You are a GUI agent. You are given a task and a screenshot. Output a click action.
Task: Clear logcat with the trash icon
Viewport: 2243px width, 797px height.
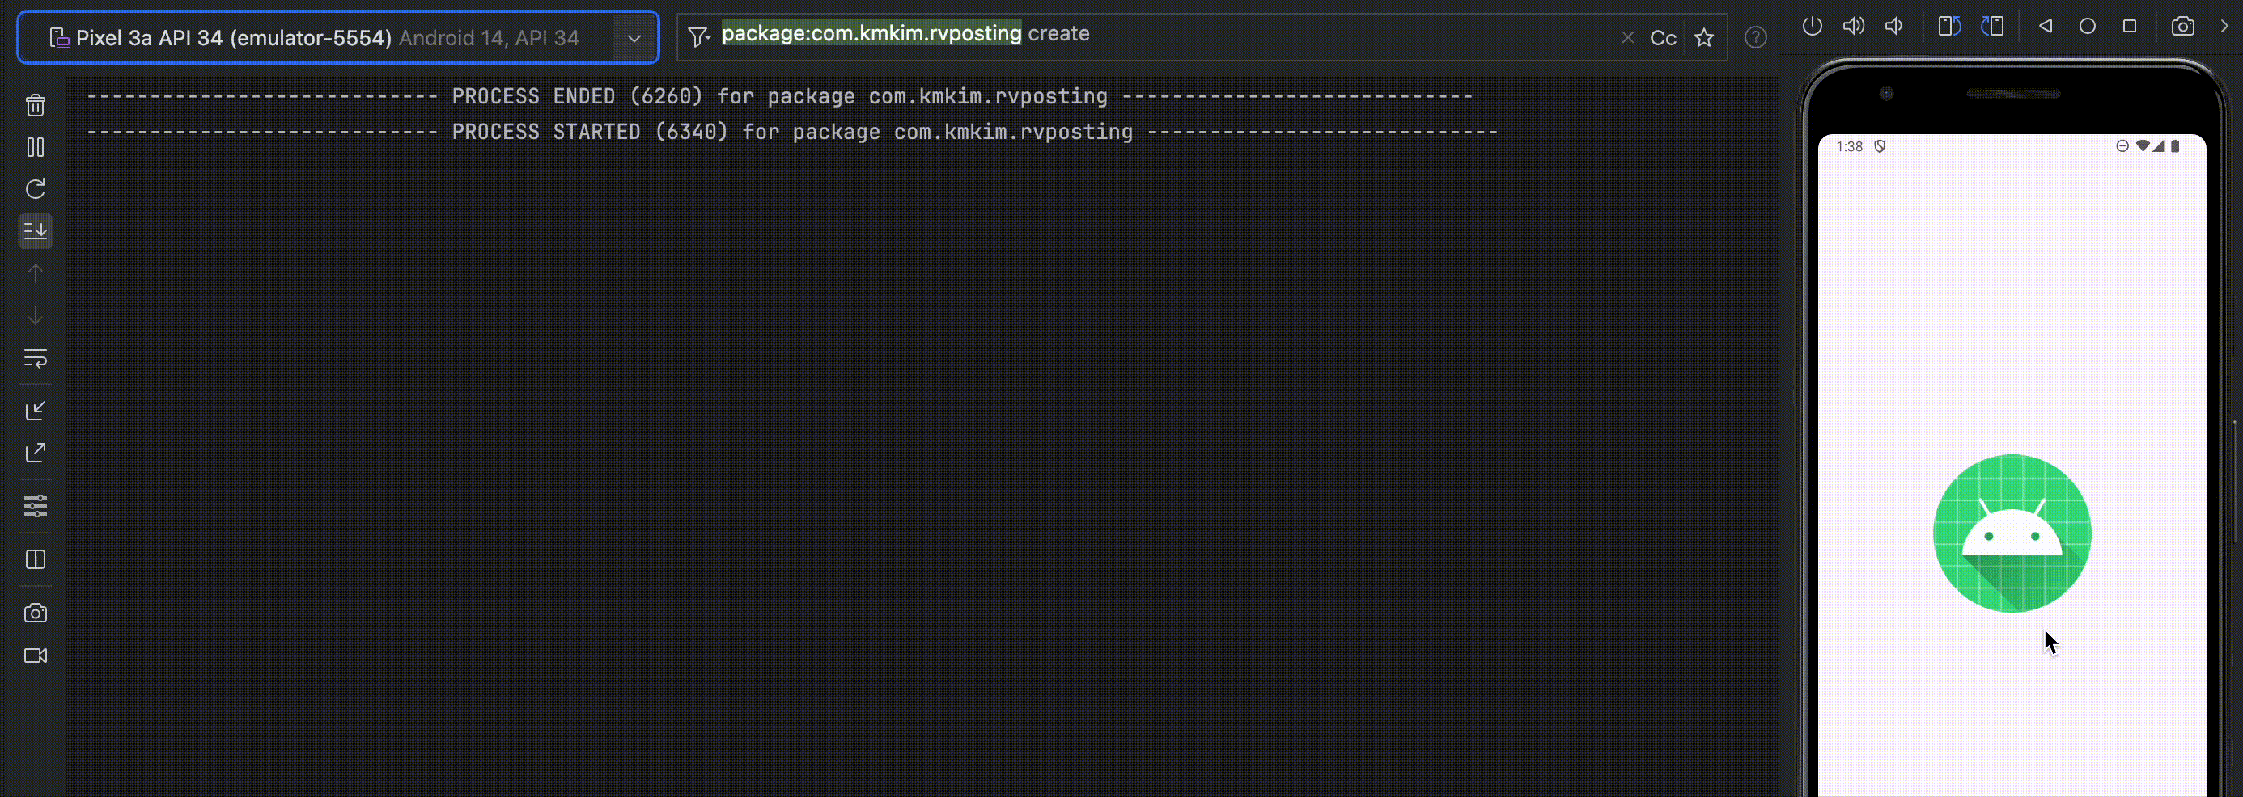[x=36, y=105]
